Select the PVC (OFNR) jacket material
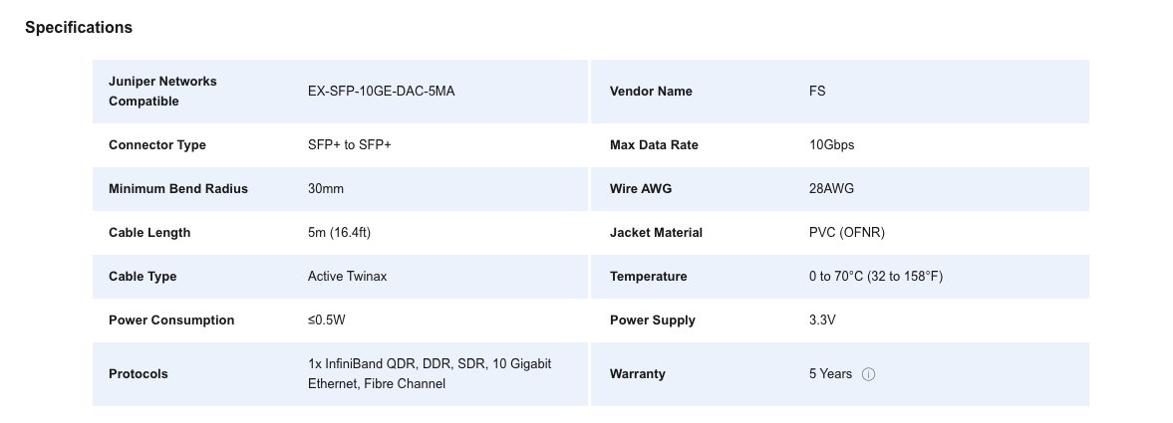This screenshot has height=423, width=1173. tap(847, 233)
